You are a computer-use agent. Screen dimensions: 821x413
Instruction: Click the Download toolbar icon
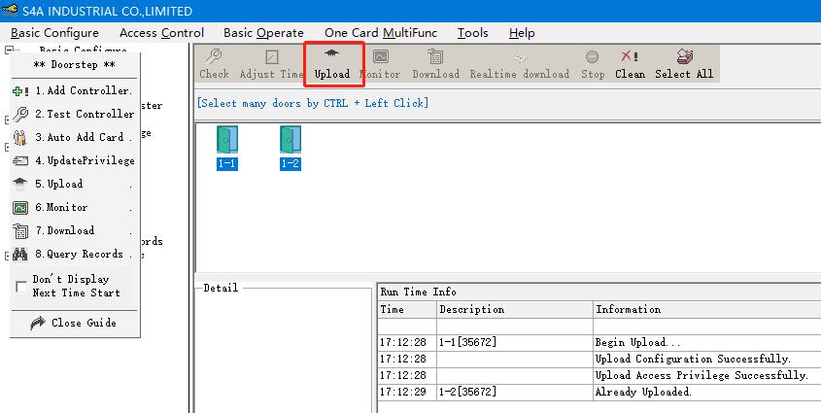pyautogui.click(x=435, y=64)
